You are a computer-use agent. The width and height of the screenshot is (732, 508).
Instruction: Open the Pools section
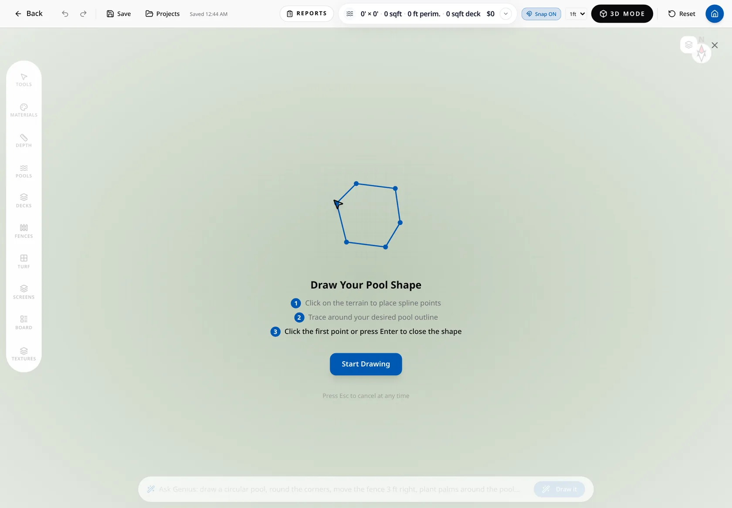pyautogui.click(x=24, y=172)
